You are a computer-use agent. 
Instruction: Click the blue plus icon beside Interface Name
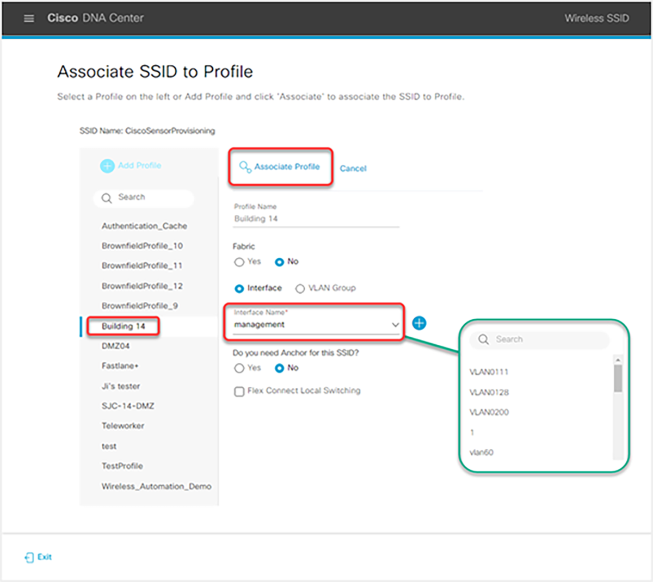[419, 323]
